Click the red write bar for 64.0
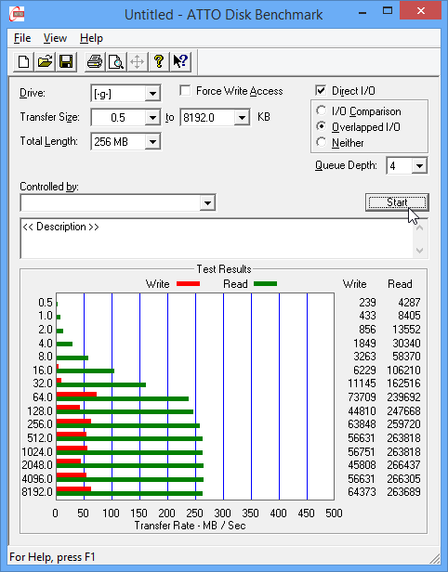Image resolution: width=448 pixels, height=572 pixels. (x=76, y=394)
